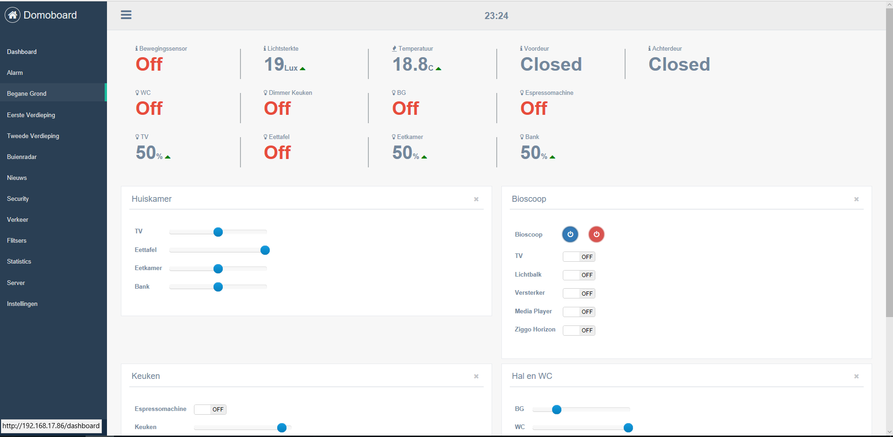Toggle the Bioscoop TV switch
The width and height of the screenshot is (893, 437).
point(579,257)
